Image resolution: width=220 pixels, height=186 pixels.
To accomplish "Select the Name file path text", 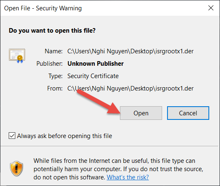I will 131,51.
